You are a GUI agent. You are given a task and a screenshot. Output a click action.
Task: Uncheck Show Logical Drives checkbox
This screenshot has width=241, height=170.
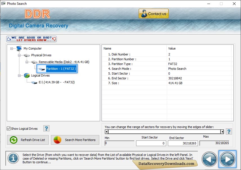pyautogui.click(x=9, y=128)
